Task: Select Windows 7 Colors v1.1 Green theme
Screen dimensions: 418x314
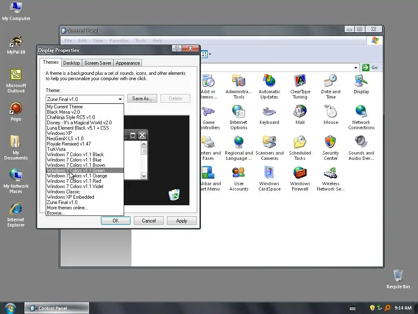Action: (x=85, y=170)
